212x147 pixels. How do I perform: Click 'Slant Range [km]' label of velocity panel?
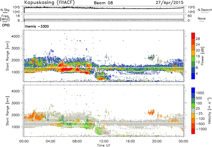coord(7,111)
